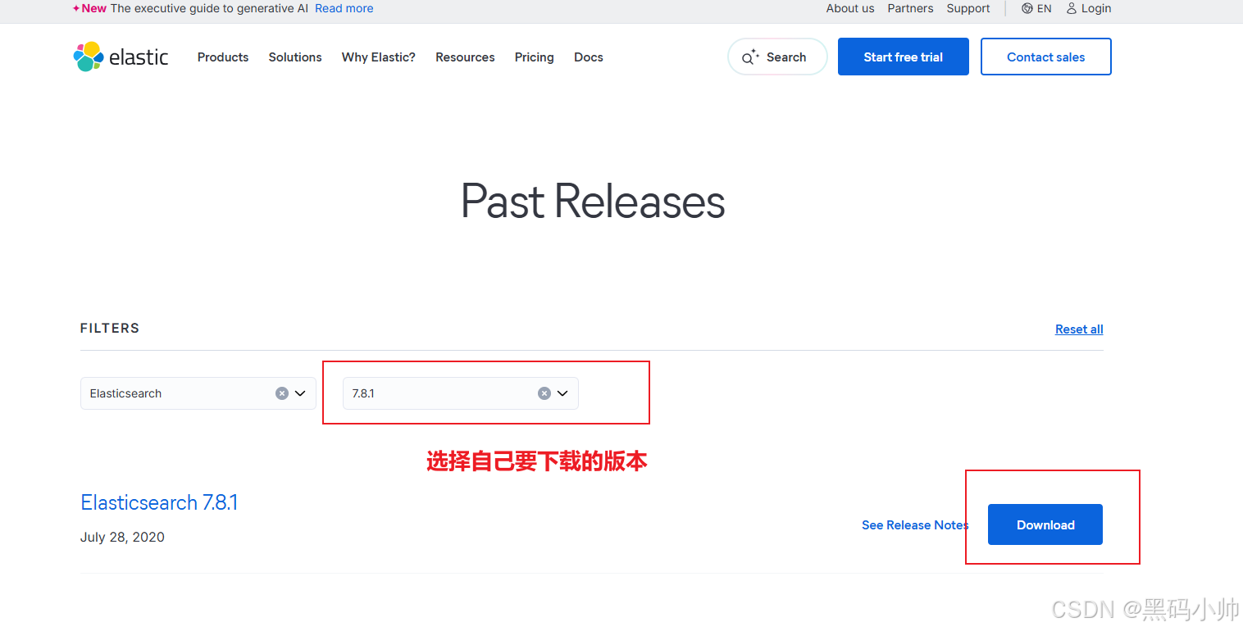Expand the Elasticsearch product dropdown arrow
Viewport: 1243px width, 631px height.
300,393
